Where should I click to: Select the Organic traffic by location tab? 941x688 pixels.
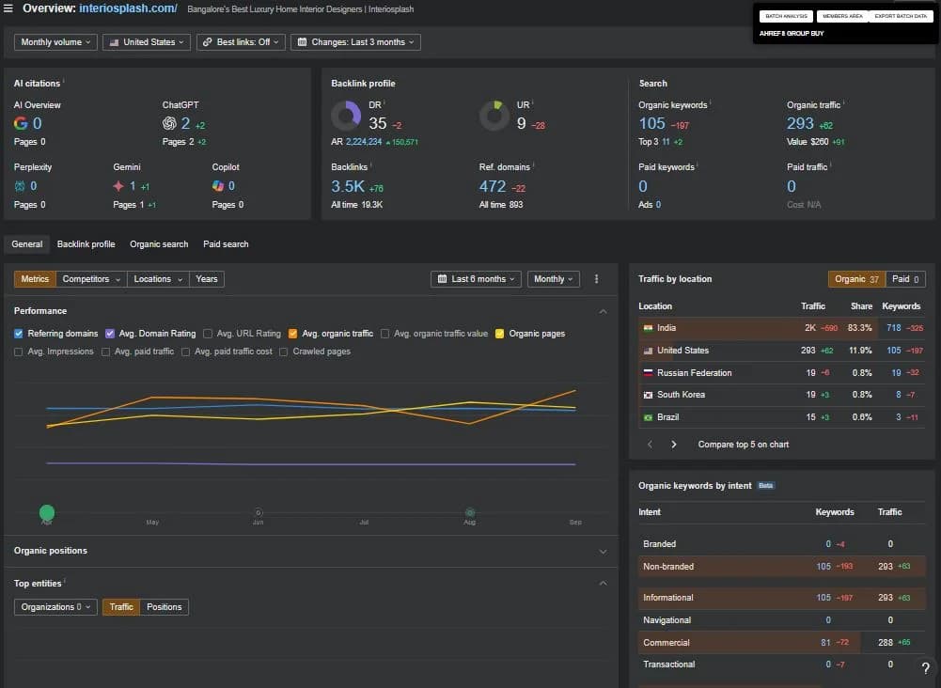(x=856, y=279)
